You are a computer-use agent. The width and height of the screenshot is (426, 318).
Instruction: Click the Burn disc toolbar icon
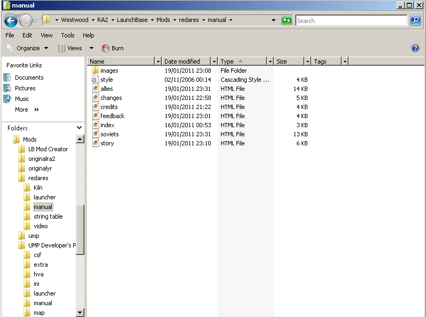(x=106, y=48)
